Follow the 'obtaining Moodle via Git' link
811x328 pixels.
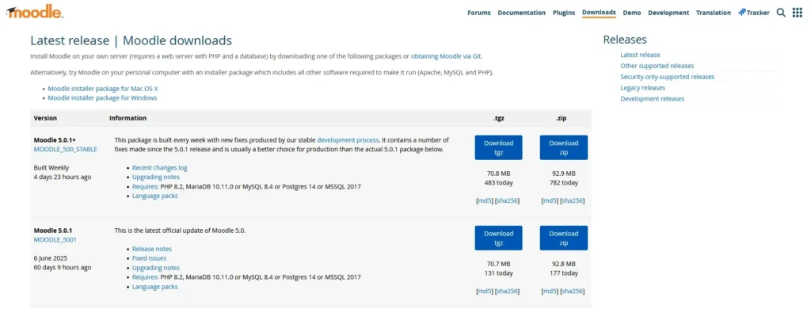(x=446, y=56)
